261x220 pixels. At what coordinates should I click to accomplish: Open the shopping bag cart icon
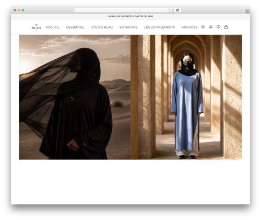226,27
